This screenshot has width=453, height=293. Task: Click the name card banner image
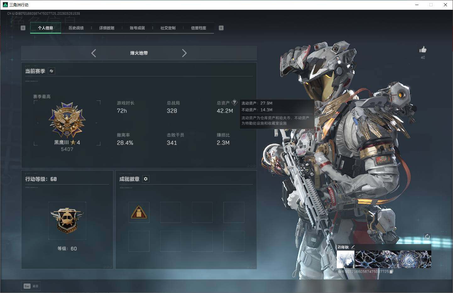tap(393, 259)
